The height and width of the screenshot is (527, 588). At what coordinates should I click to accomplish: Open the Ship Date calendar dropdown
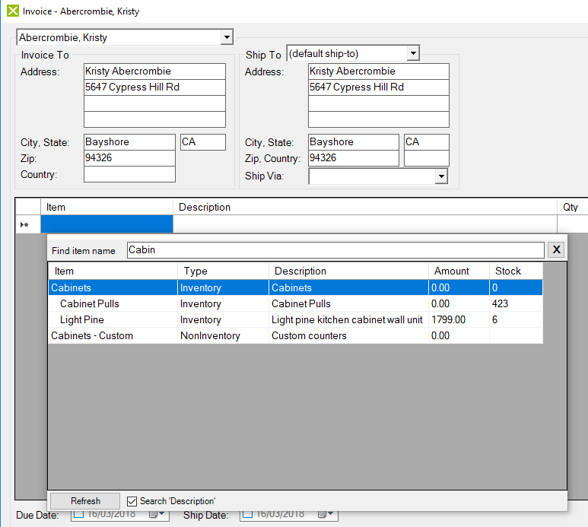326,514
